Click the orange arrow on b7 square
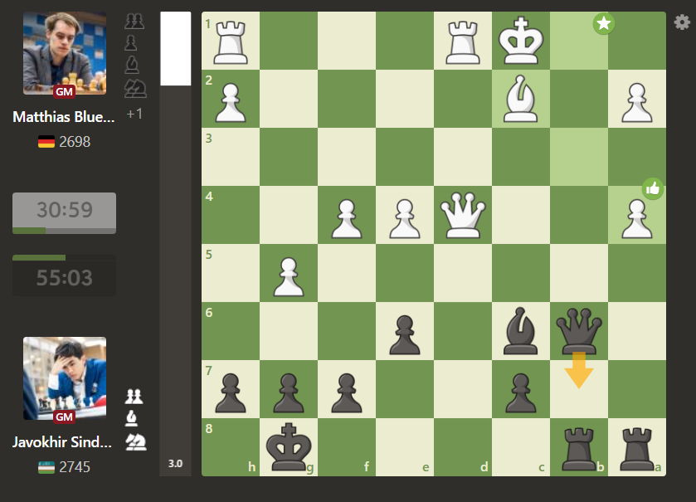This screenshot has height=502, width=696. pos(579,371)
